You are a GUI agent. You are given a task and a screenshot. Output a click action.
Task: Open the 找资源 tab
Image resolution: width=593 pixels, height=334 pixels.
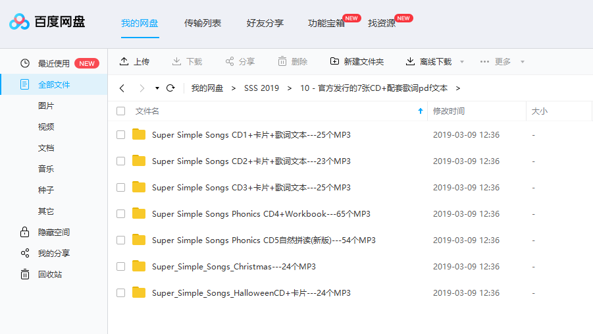[382, 23]
